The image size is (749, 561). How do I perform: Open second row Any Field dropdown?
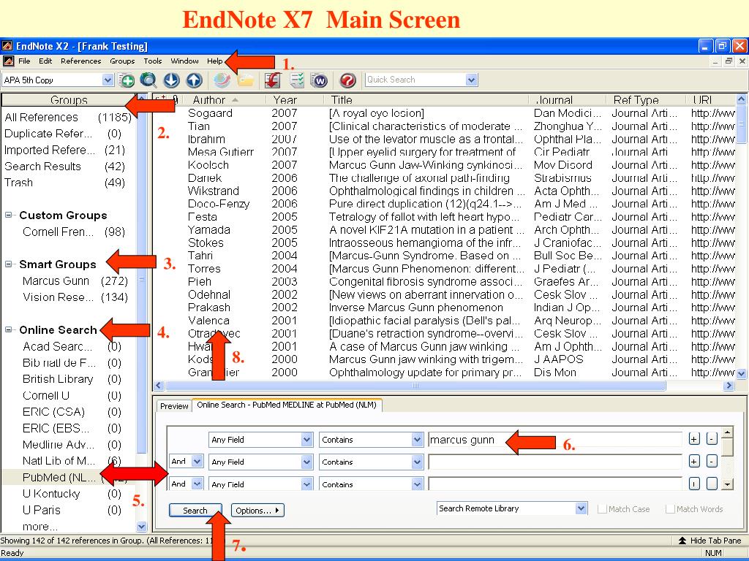pos(307,462)
